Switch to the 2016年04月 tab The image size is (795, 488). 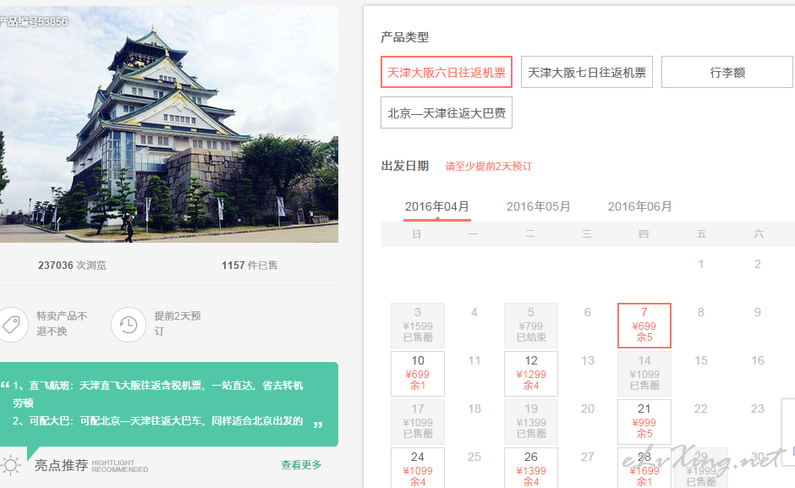437,207
